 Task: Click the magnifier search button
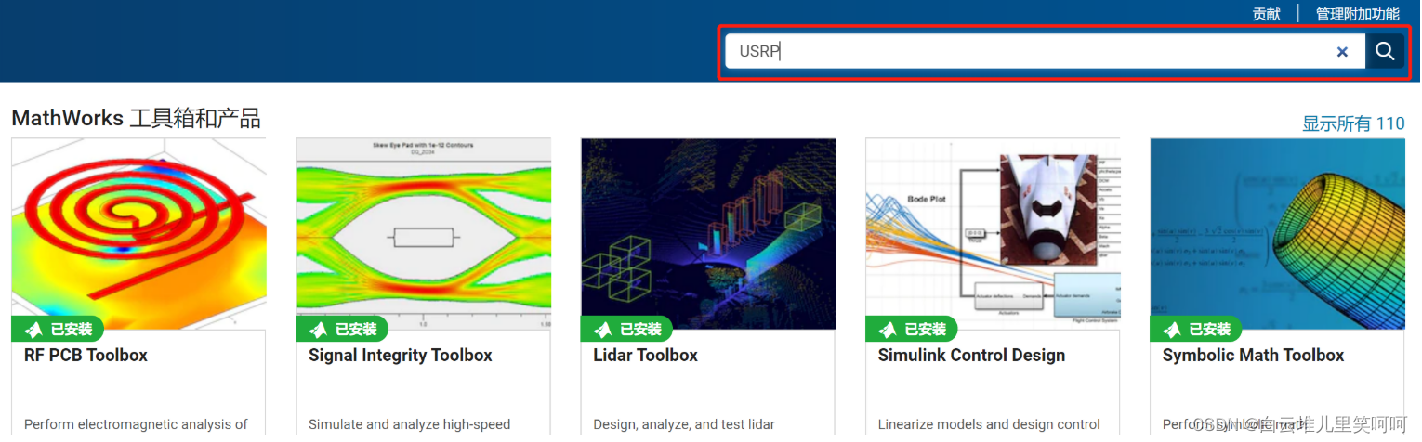coord(1385,52)
